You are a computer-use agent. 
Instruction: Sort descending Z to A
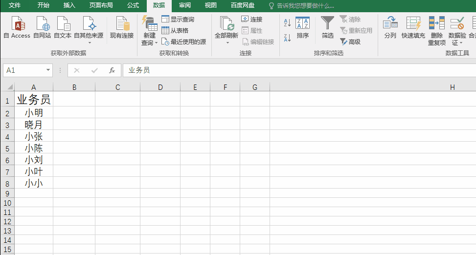pos(287,38)
